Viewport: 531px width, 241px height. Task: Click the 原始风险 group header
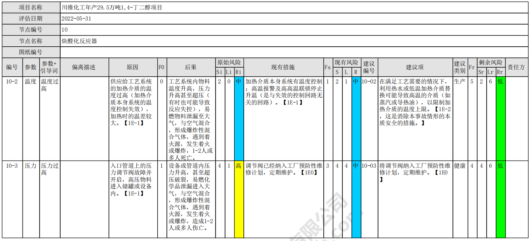coord(229,63)
